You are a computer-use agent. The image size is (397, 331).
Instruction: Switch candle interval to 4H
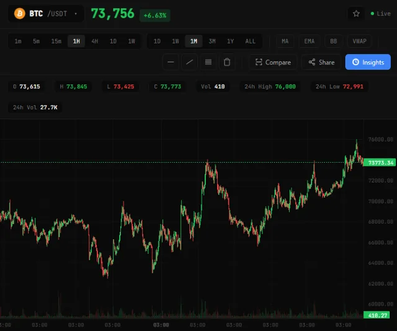point(95,41)
